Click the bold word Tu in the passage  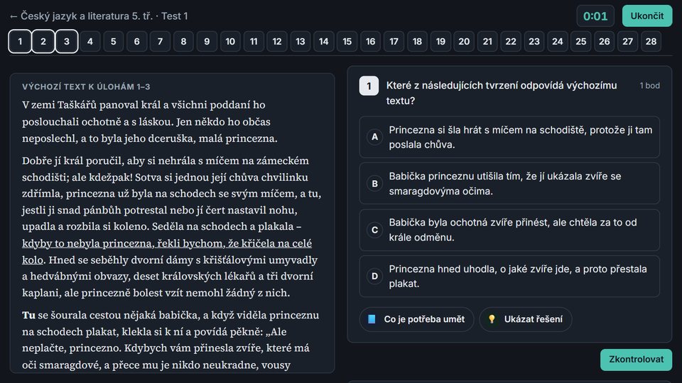[28, 315]
